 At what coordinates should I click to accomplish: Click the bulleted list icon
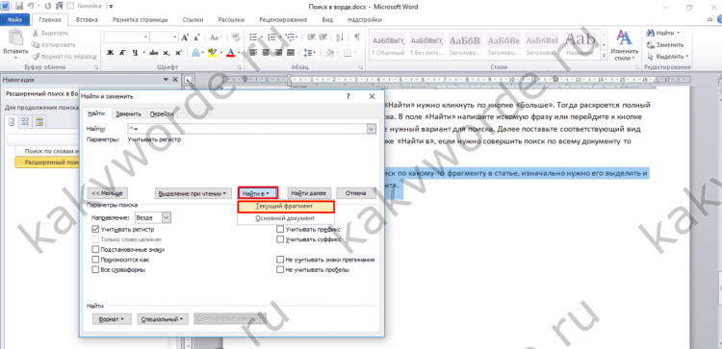253,37
